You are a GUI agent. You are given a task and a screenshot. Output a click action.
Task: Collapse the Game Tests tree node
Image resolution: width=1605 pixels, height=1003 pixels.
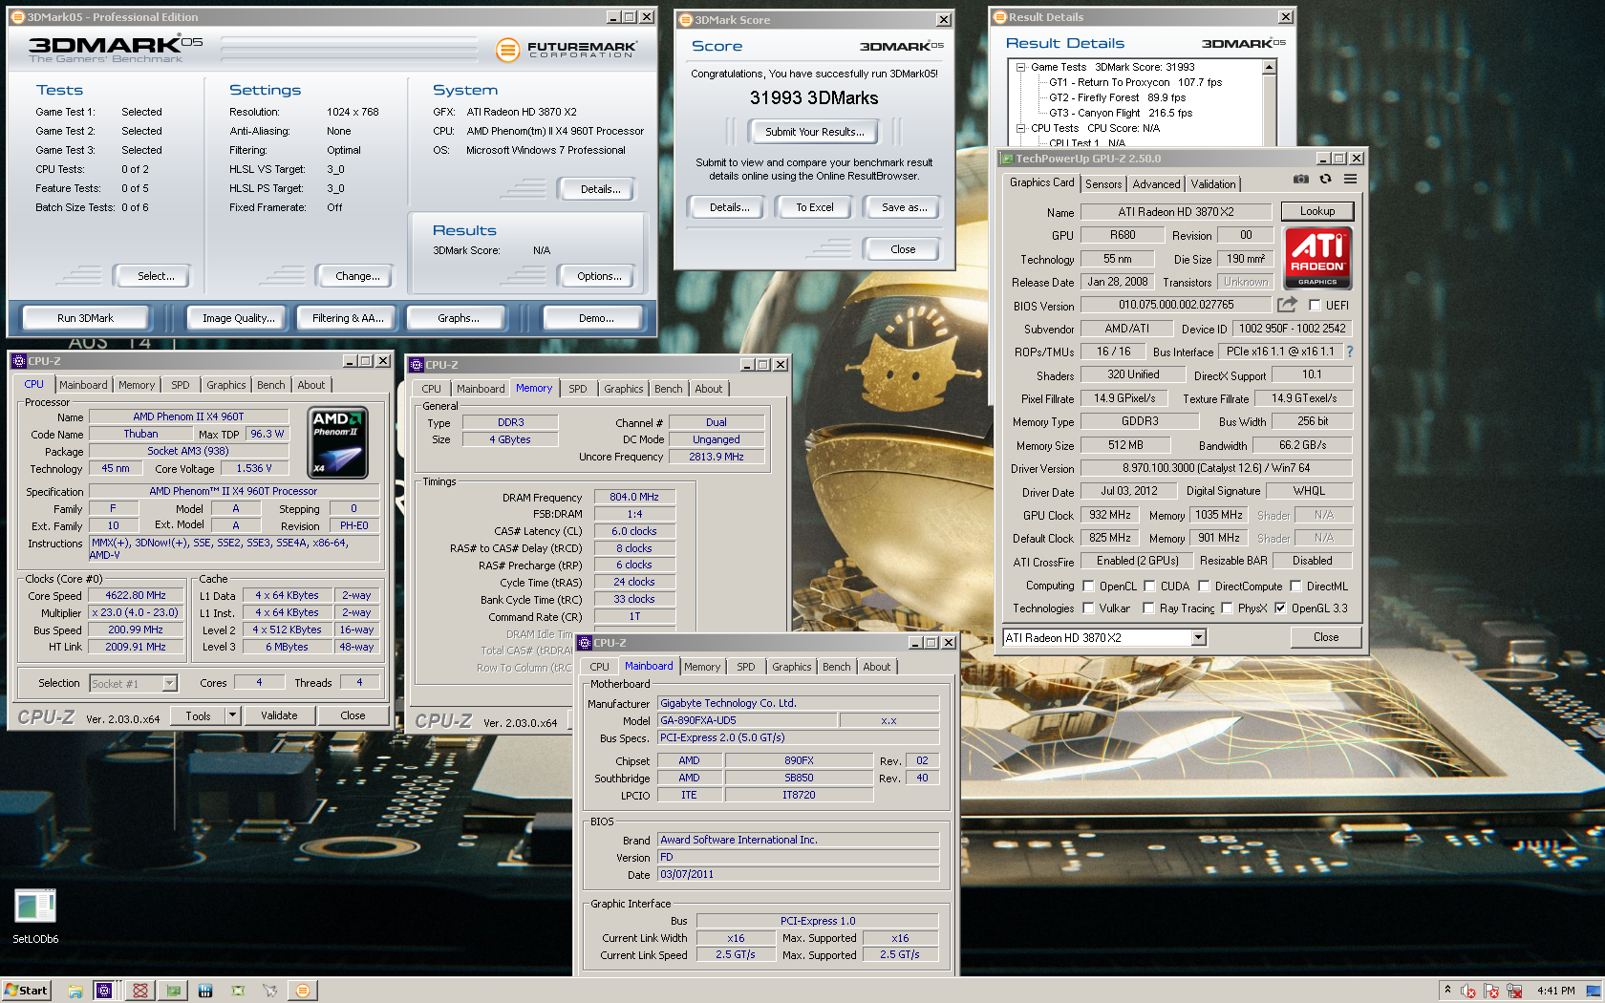tap(1020, 67)
